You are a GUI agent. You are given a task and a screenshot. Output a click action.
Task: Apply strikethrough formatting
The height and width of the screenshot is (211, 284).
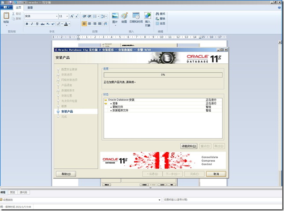click(43, 24)
